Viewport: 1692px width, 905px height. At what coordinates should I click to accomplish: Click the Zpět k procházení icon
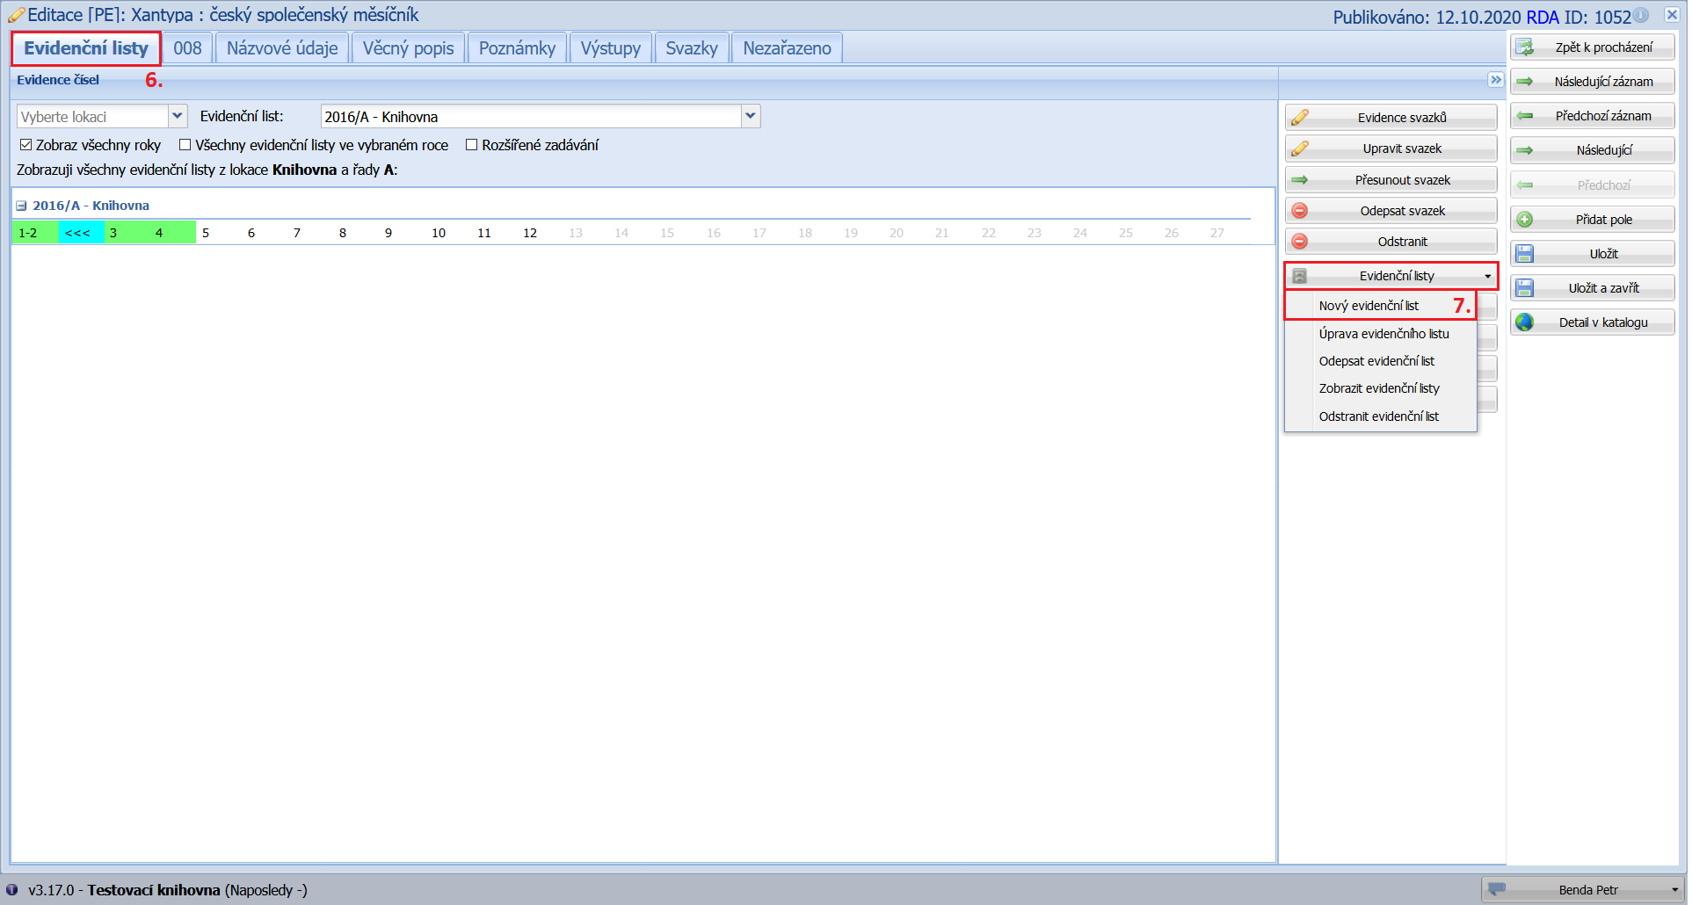1525,47
